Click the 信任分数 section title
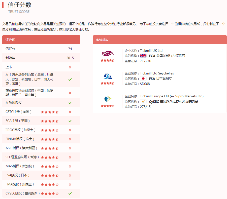Screen dimensions: 227x199 (20, 5)
